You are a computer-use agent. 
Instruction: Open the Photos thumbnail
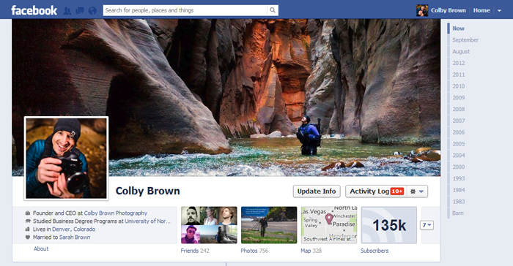click(269, 225)
